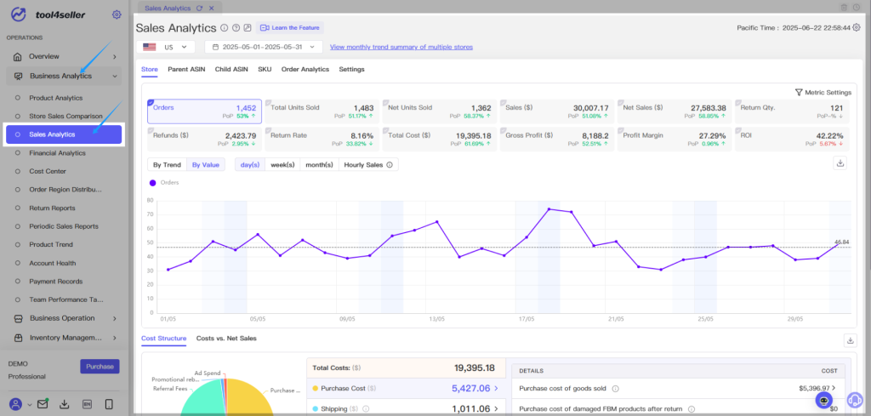
Task: Open Metric Settings filter
Action: coord(823,92)
